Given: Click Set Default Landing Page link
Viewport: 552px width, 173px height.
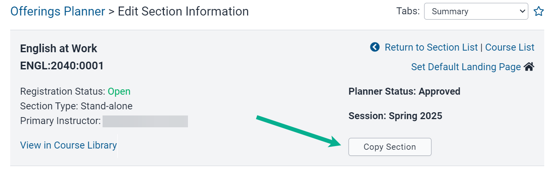Looking at the screenshot, I should [466, 67].
